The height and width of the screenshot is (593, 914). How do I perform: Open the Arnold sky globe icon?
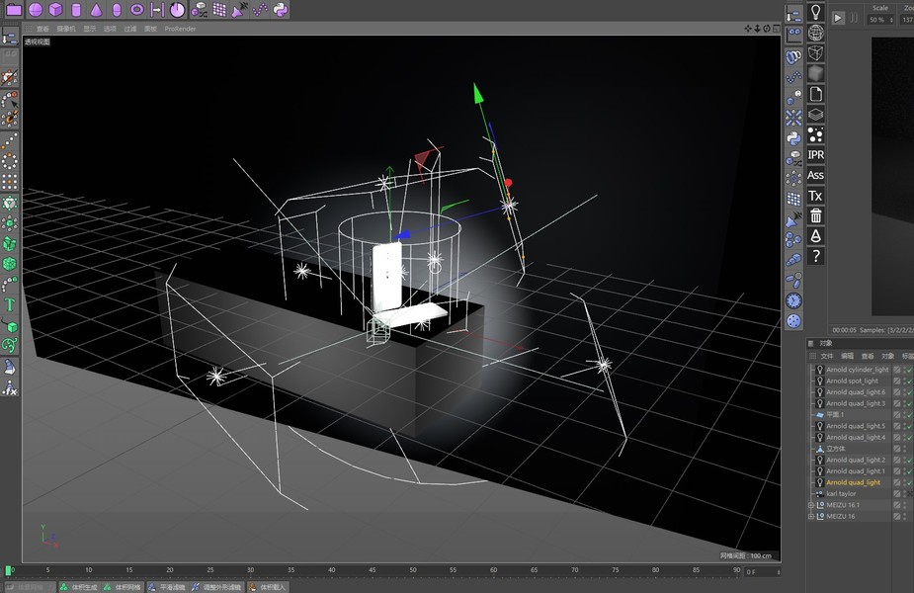815,33
